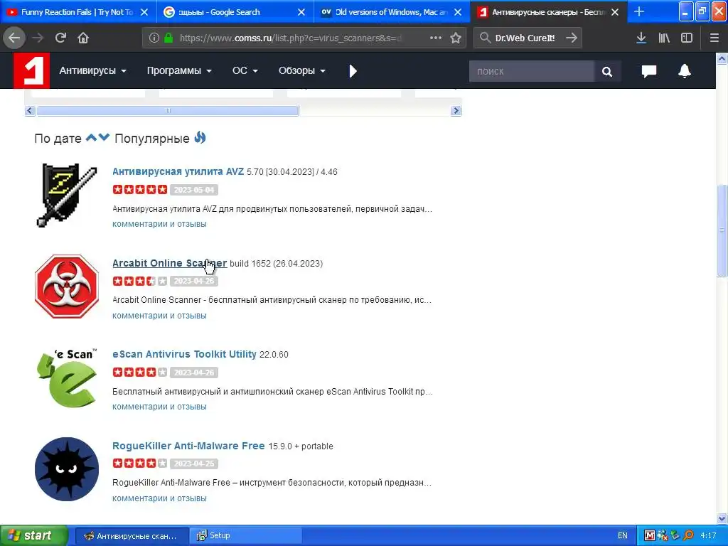
Task: Open RogueKiller комментарии и отзывы link
Action: click(159, 498)
